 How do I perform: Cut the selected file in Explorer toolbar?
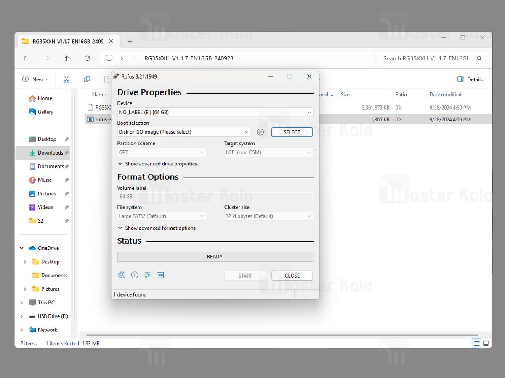coord(66,79)
